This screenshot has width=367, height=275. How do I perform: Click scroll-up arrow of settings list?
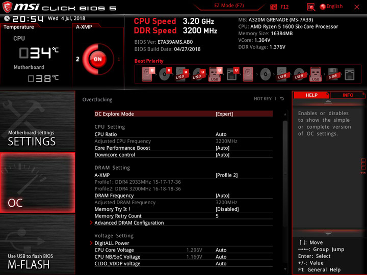[x=285, y=115]
